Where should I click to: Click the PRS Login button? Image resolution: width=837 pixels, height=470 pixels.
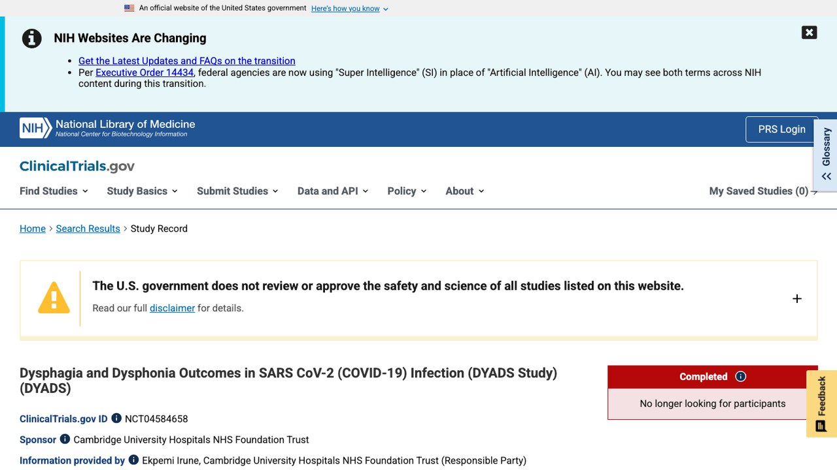coord(781,129)
